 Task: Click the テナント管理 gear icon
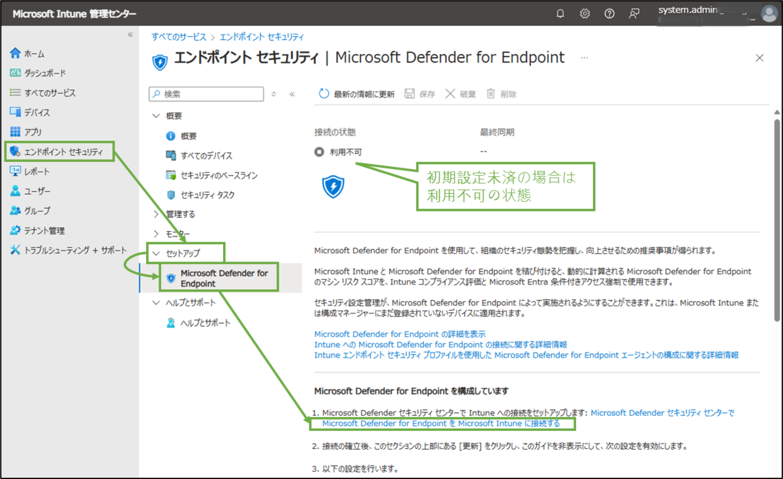15,230
